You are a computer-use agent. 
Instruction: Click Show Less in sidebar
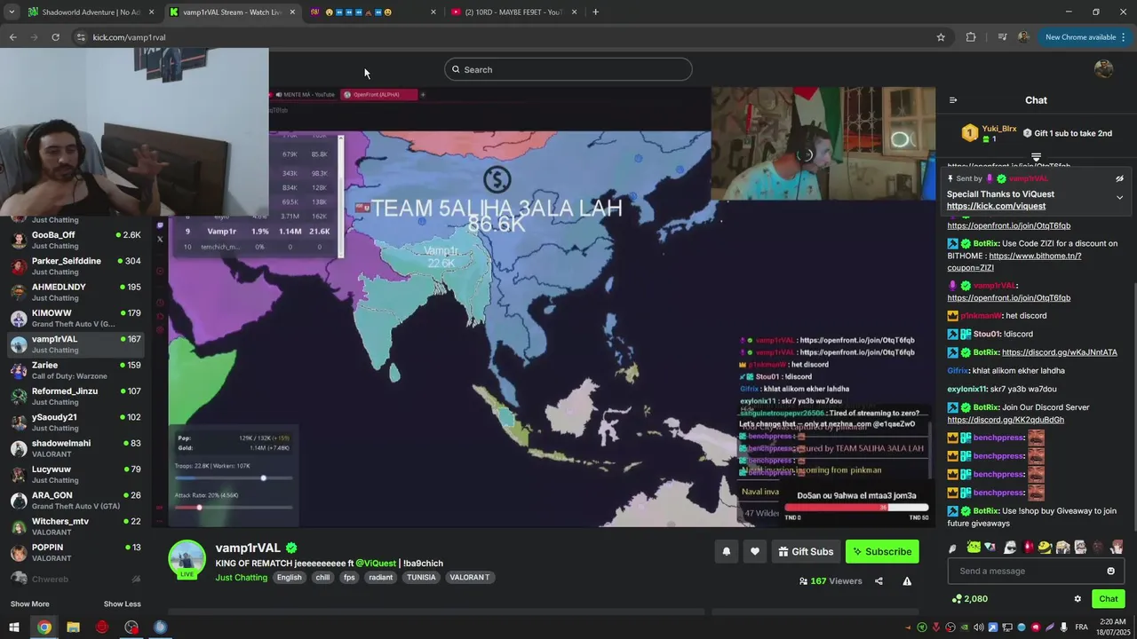(x=122, y=603)
